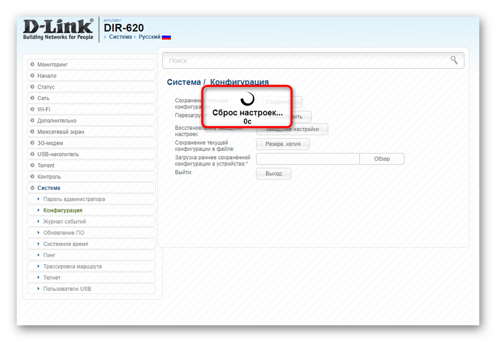Expand the Контроль menu section
The height and width of the screenshot is (342, 496).
[x=91, y=177]
